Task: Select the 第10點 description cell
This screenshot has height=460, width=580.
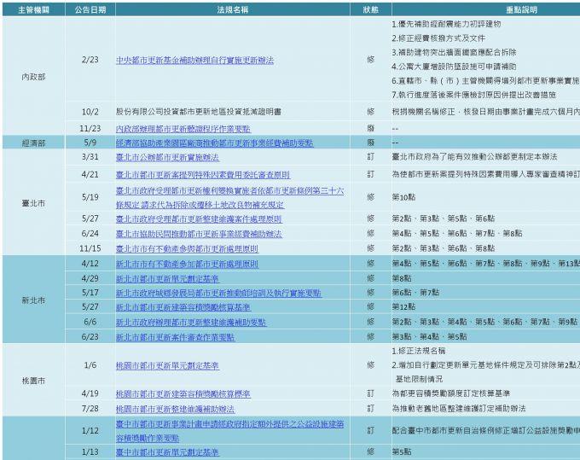Action: click(x=403, y=197)
